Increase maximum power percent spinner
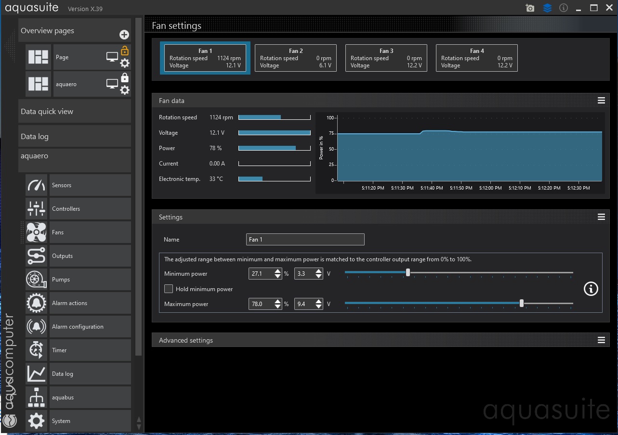The height and width of the screenshot is (435, 618). coord(278,301)
